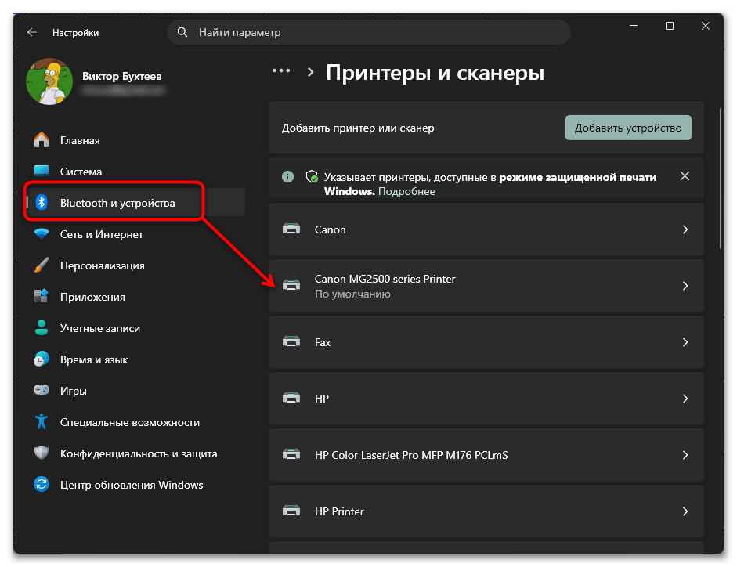Click the accessibility figure icon

click(x=42, y=421)
